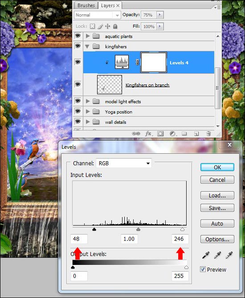Click the Yoga position folder icon
Viewport: 245px width, 298px height.
(96, 111)
